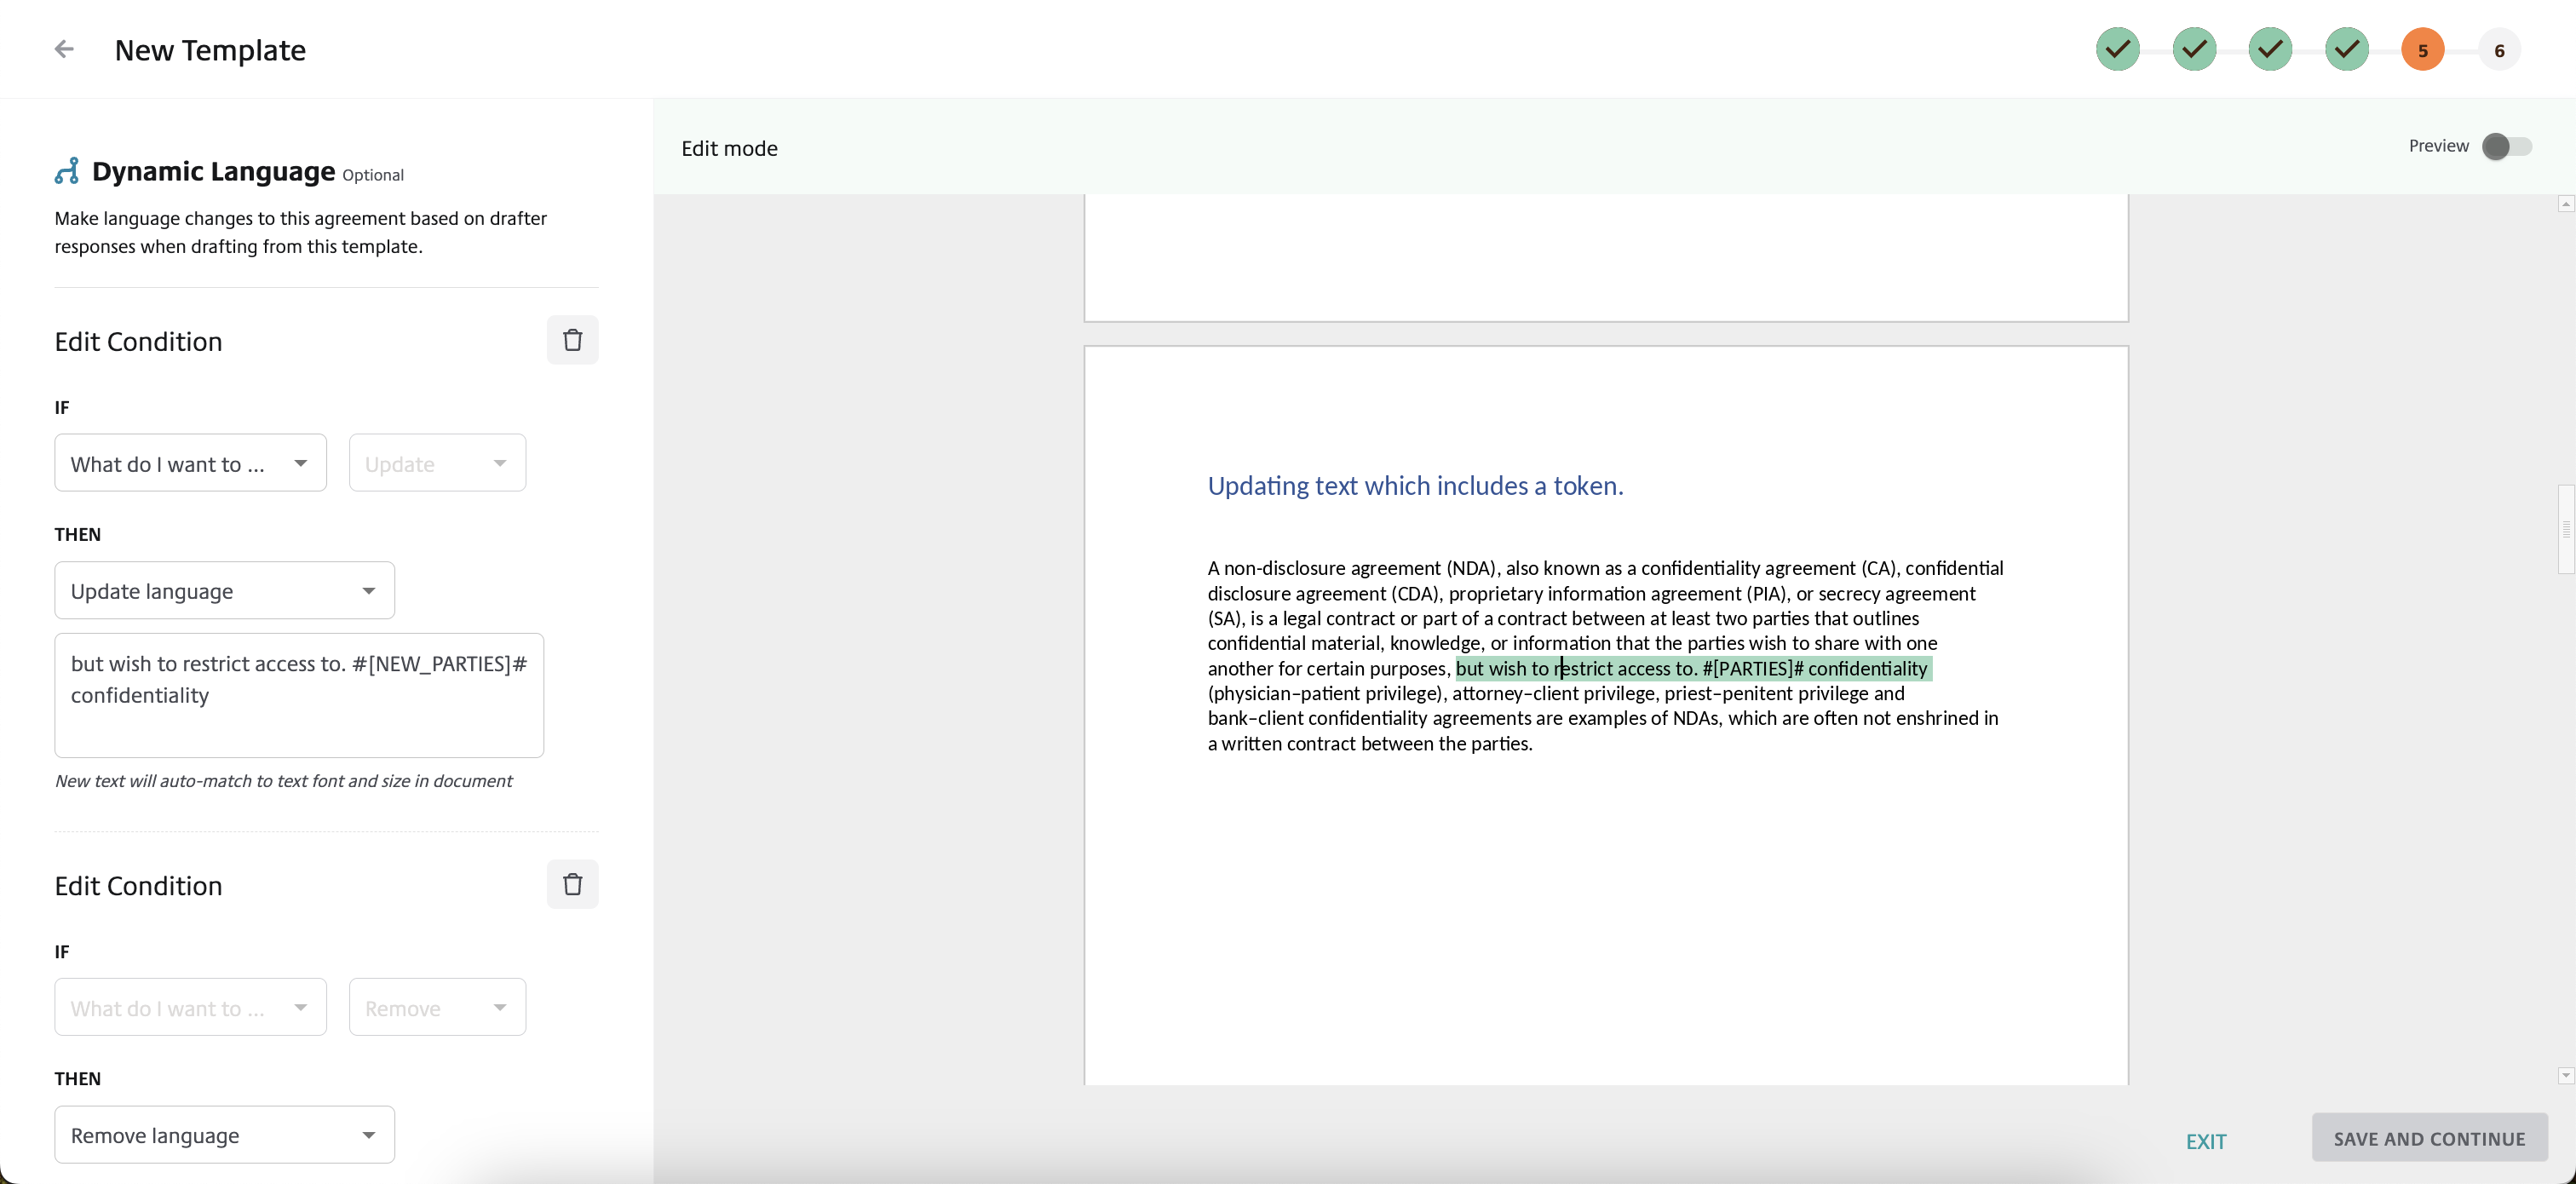Open the 'Remove' value dropdown
2576x1184 pixels.
pyautogui.click(x=437, y=1007)
